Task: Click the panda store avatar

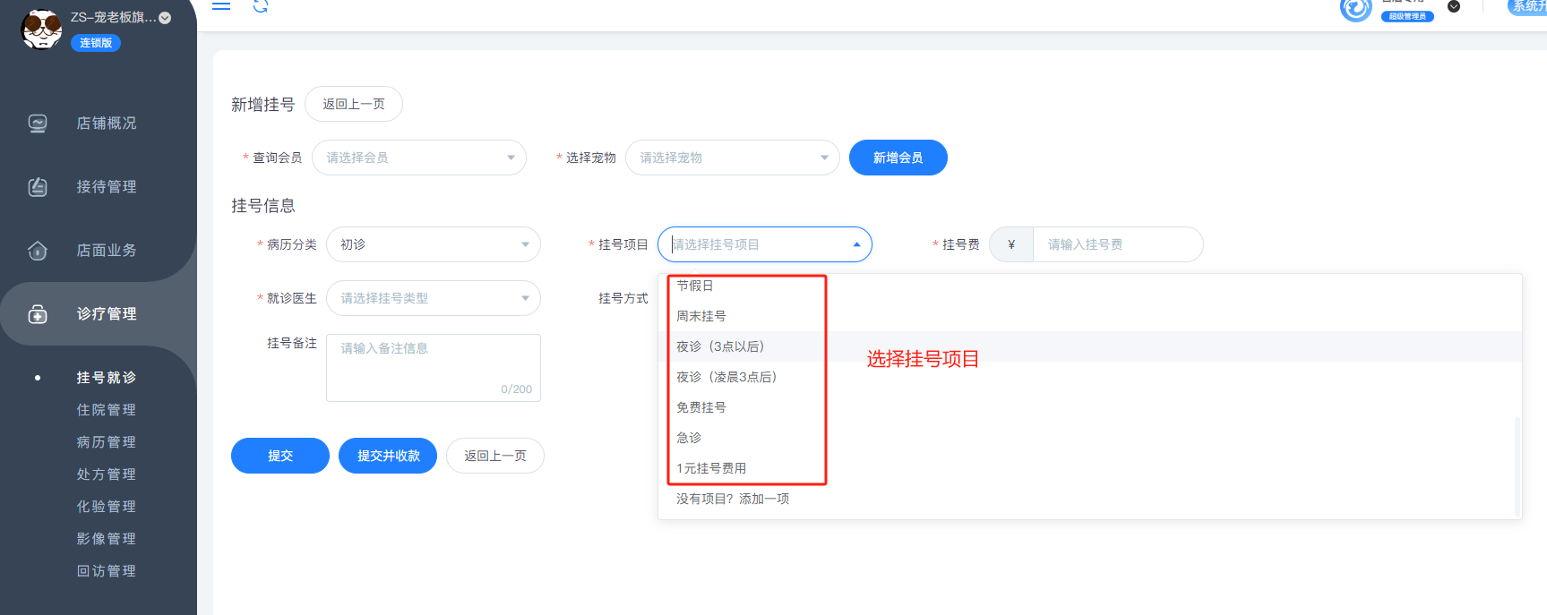Action: [x=41, y=29]
